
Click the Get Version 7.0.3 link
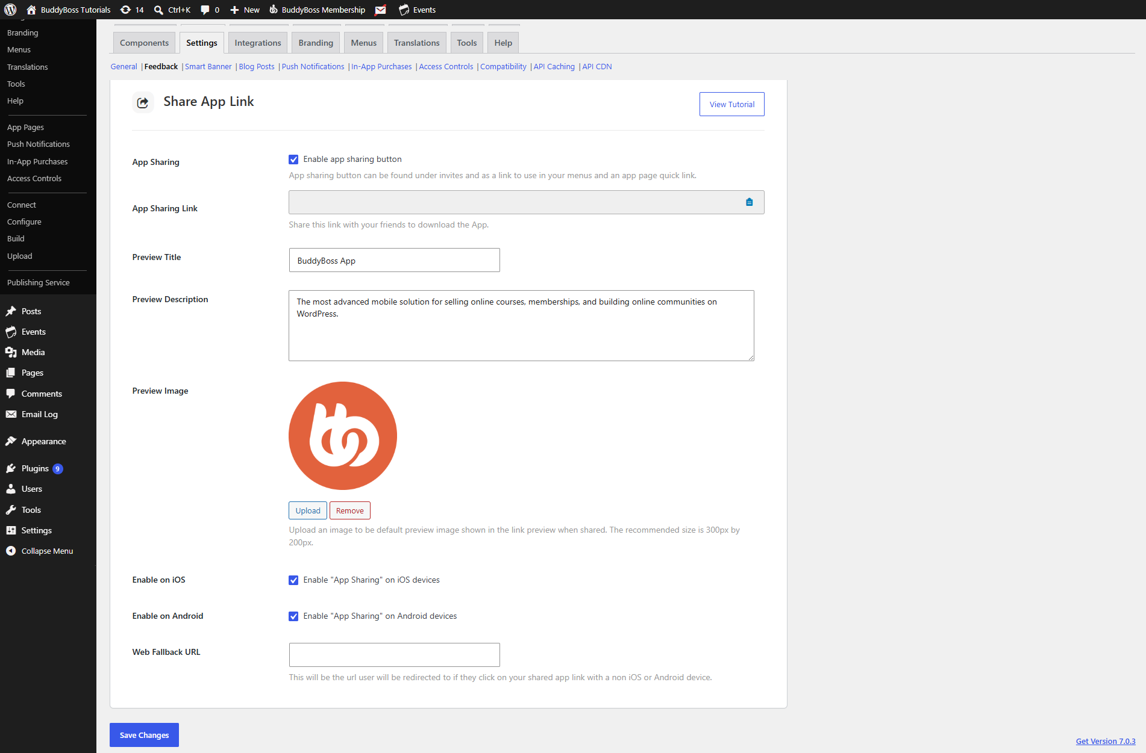click(1106, 741)
